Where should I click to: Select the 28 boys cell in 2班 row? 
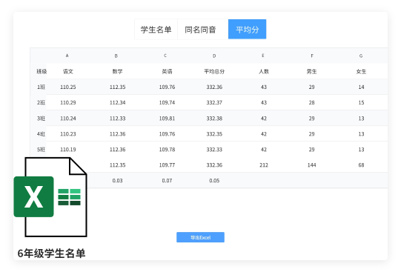point(312,102)
